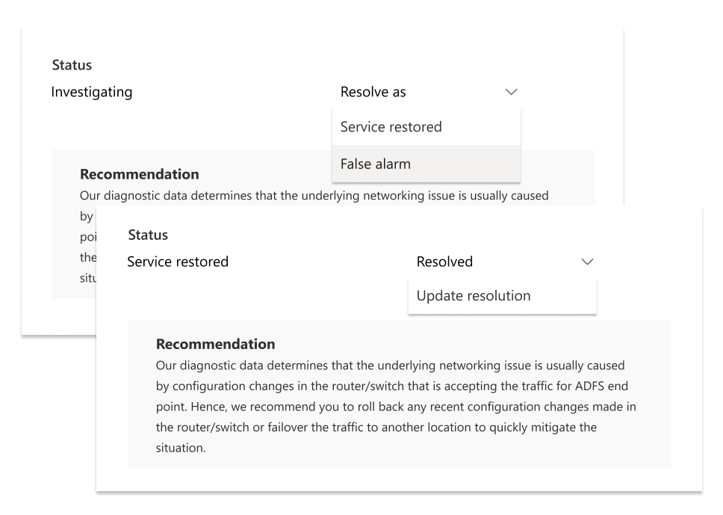
Task: Open the "Resolve as" dropdown
Action: point(426,92)
